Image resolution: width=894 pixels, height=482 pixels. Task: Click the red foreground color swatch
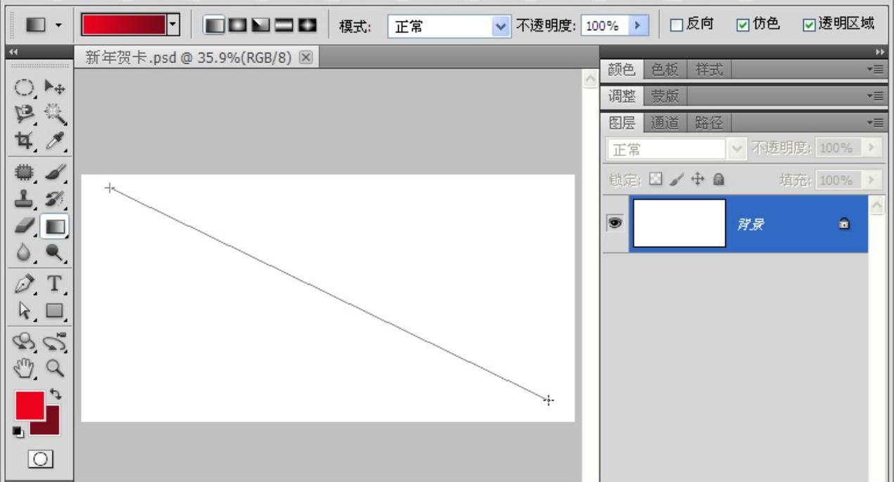[x=29, y=404]
